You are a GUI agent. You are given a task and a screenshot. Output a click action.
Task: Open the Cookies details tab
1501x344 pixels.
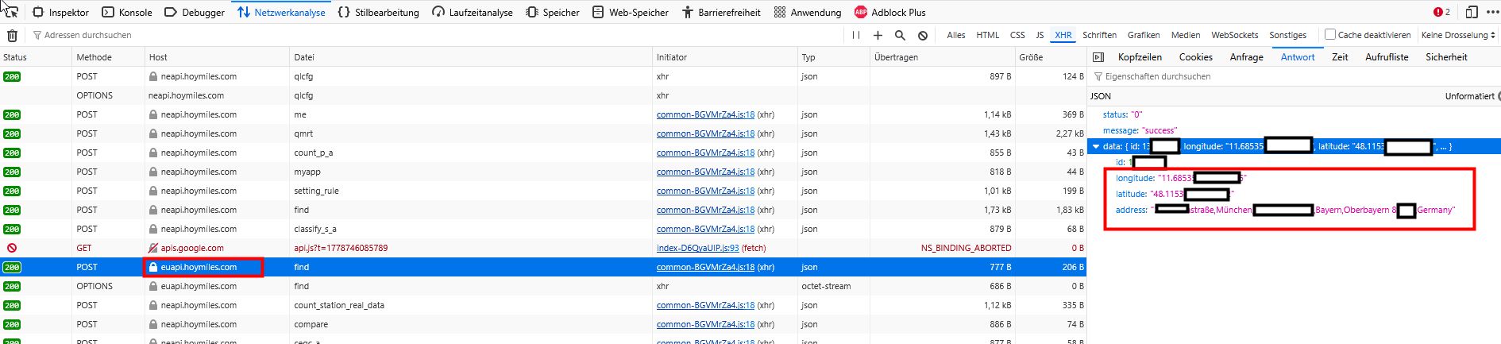pyautogui.click(x=1195, y=57)
